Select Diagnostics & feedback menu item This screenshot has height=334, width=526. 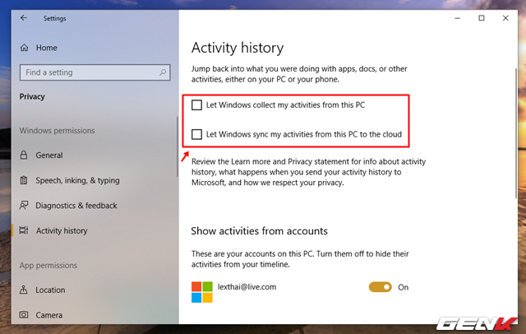click(76, 206)
